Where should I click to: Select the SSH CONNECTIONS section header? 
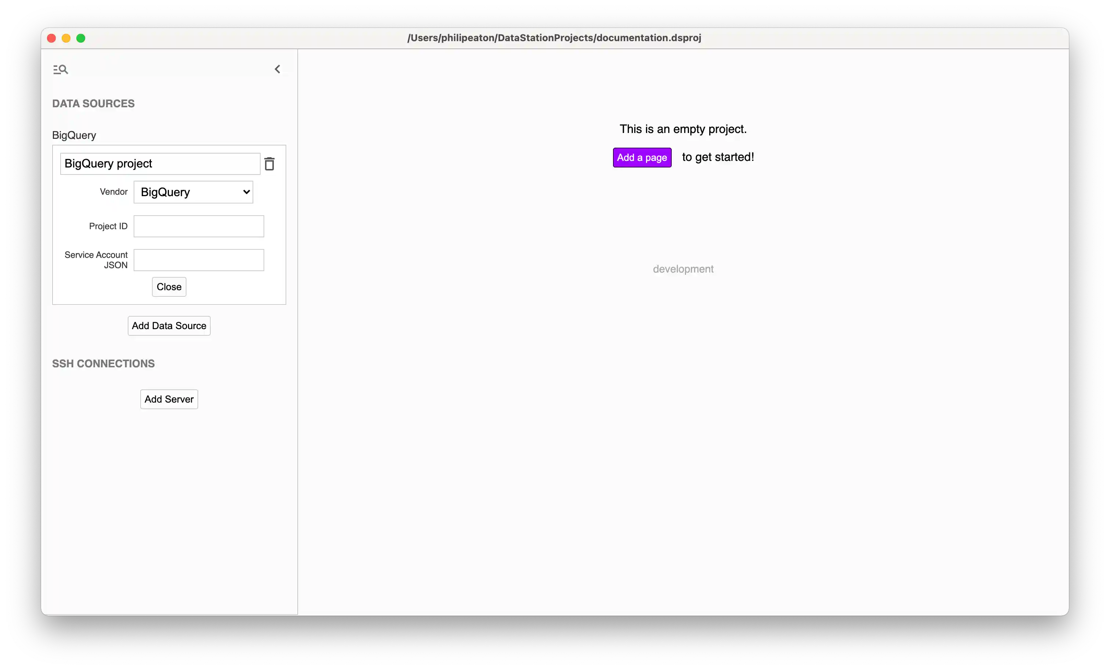[x=103, y=363]
